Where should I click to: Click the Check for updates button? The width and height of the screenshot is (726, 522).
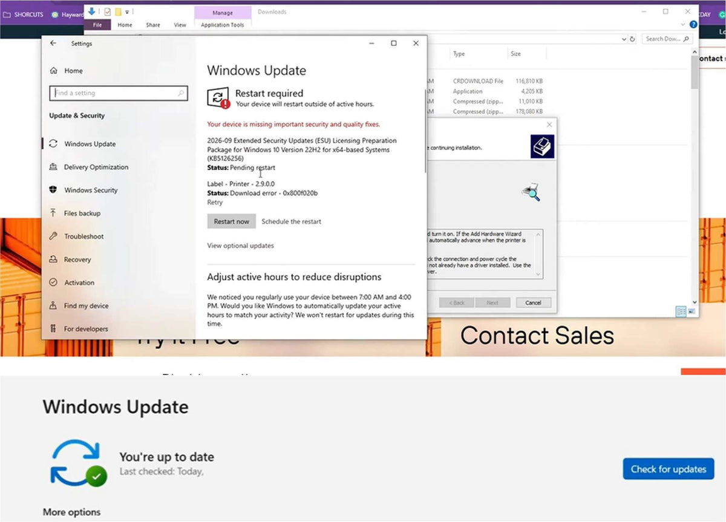tap(669, 469)
